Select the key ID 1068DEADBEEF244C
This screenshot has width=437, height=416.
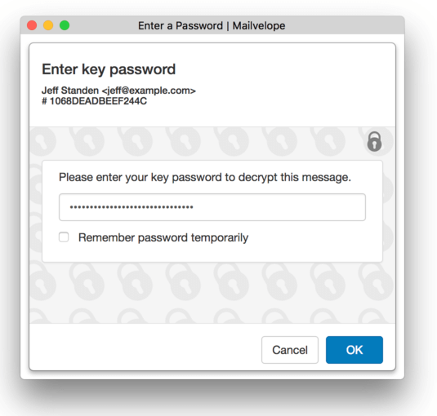click(x=98, y=101)
